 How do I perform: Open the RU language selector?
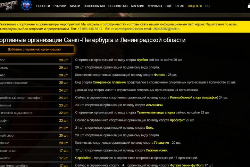pyautogui.click(x=207, y=6)
